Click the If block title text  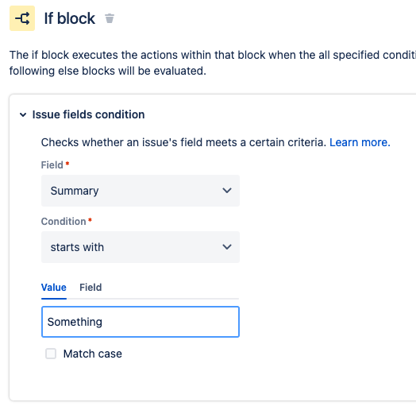click(70, 18)
